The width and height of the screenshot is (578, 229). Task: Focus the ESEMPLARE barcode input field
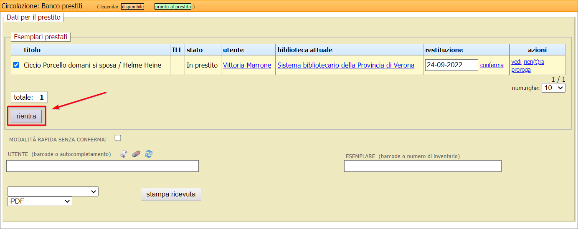click(422, 166)
